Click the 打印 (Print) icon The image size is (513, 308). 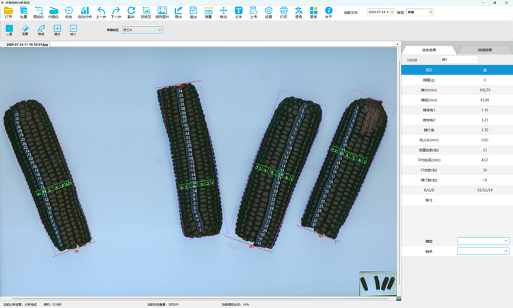coord(283,11)
